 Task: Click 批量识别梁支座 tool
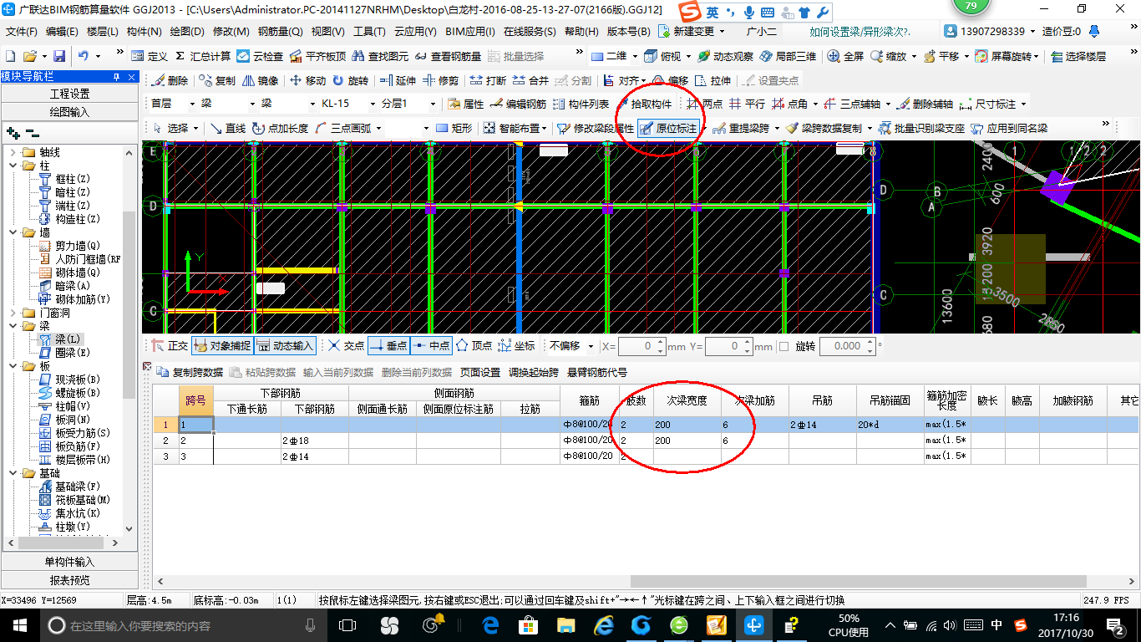pyautogui.click(x=920, y=128)
